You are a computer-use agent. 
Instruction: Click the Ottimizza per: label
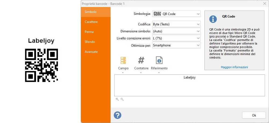141,46
